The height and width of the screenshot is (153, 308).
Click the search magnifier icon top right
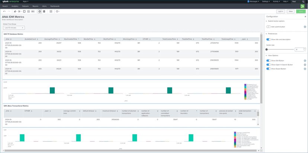point(303,1)
